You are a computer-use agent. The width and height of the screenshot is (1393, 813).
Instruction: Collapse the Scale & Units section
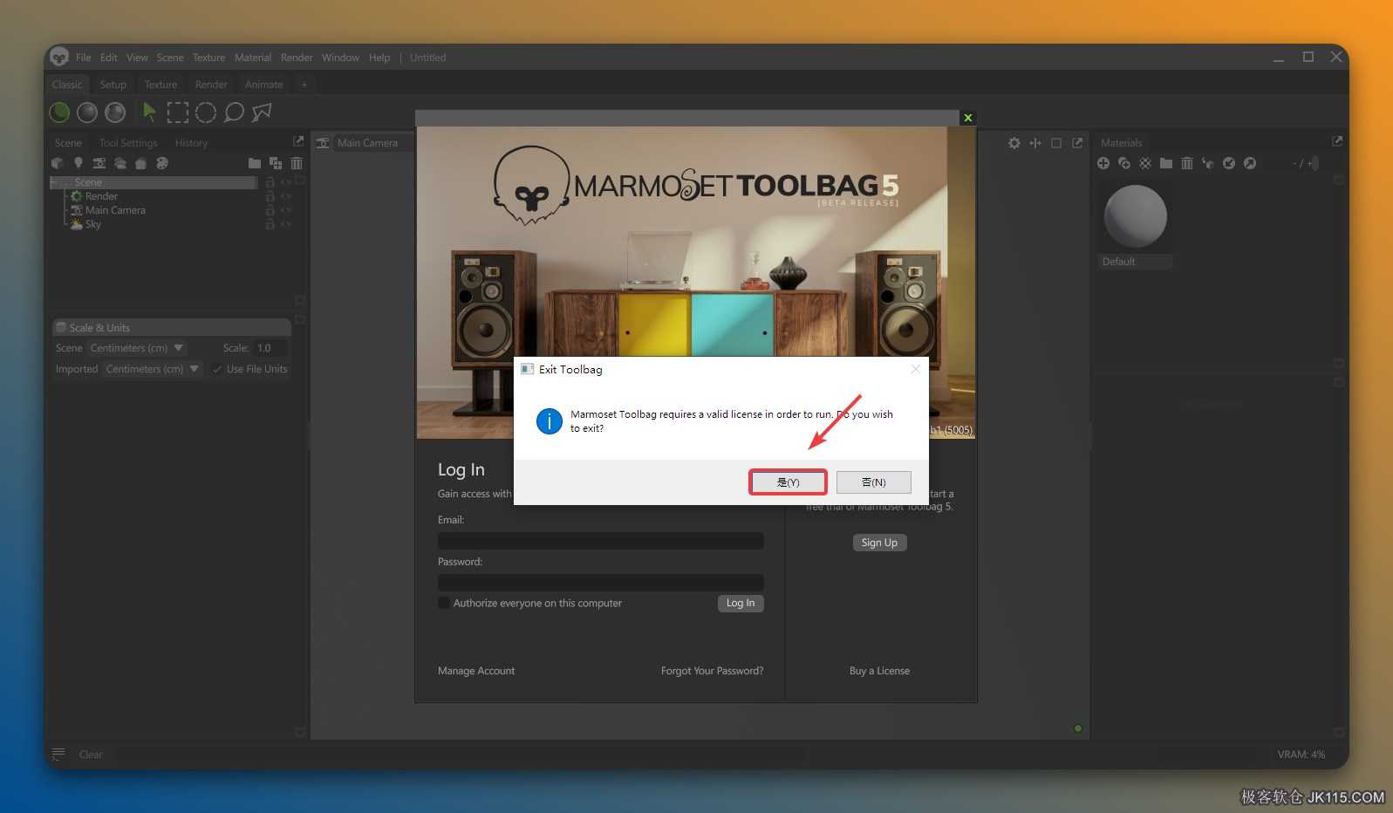coord(61,327)
